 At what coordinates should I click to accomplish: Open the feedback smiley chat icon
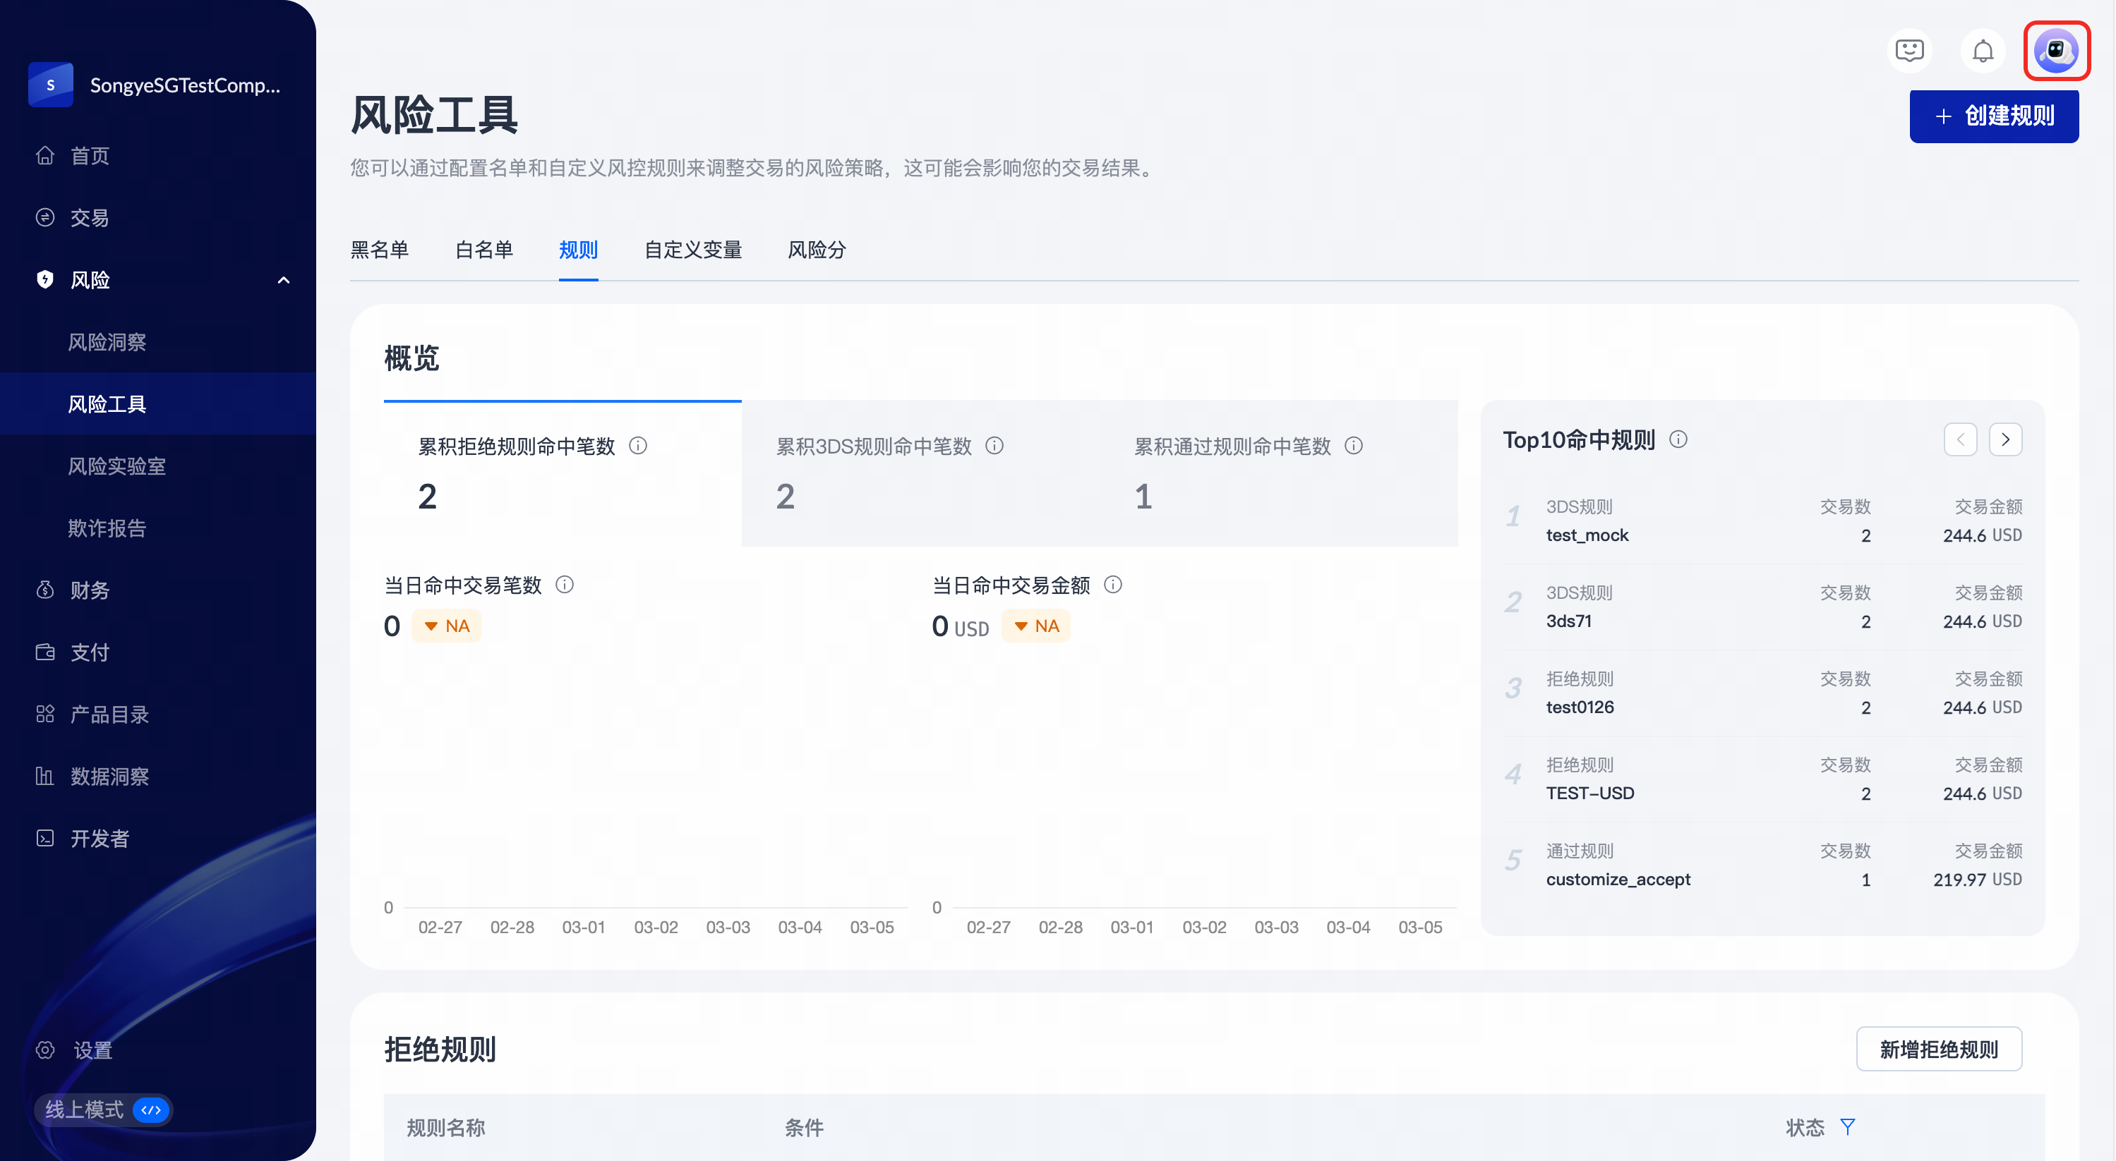tap(1909, 51)
